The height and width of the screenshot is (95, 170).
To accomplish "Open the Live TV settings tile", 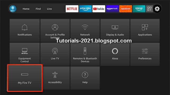I will (55, 54).
